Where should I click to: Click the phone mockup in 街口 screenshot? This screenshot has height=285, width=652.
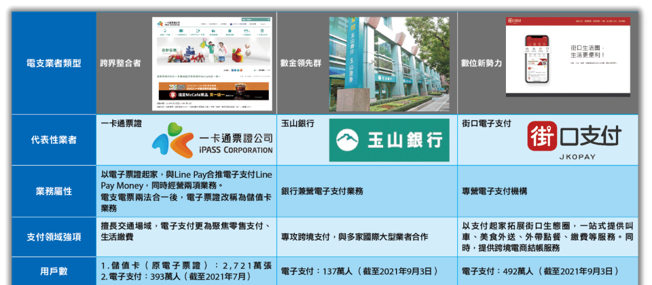(x=537, y=59)
